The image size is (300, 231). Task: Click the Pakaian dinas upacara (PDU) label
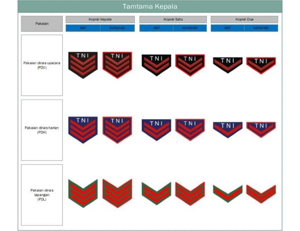coord(42,65)
